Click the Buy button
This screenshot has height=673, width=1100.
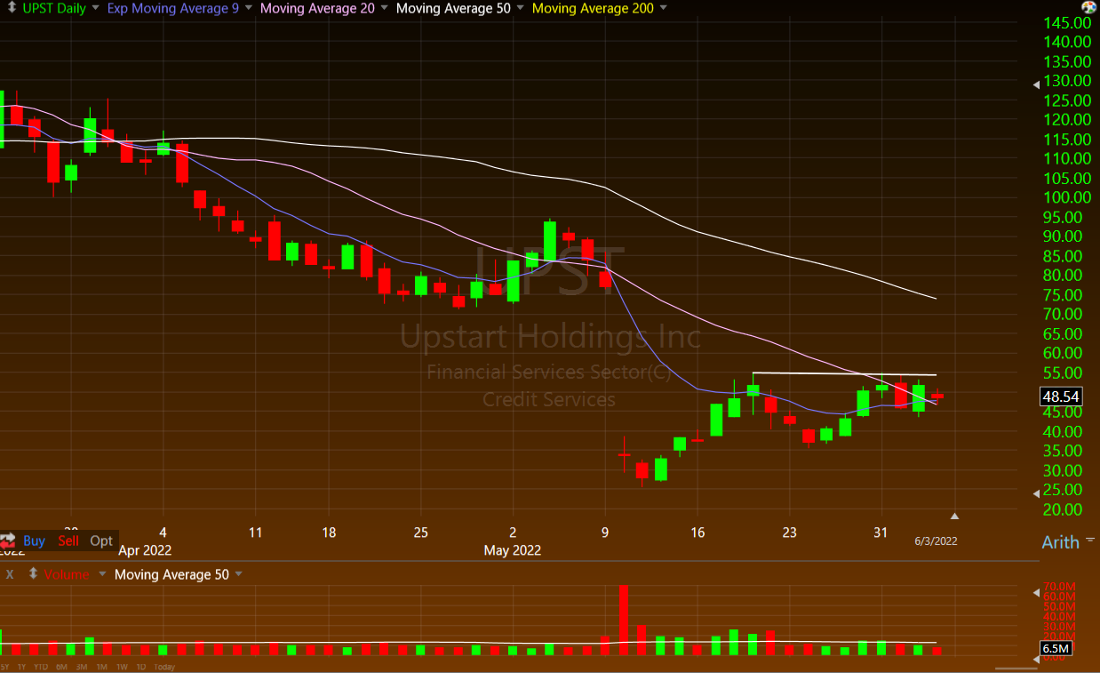(34, 541)
